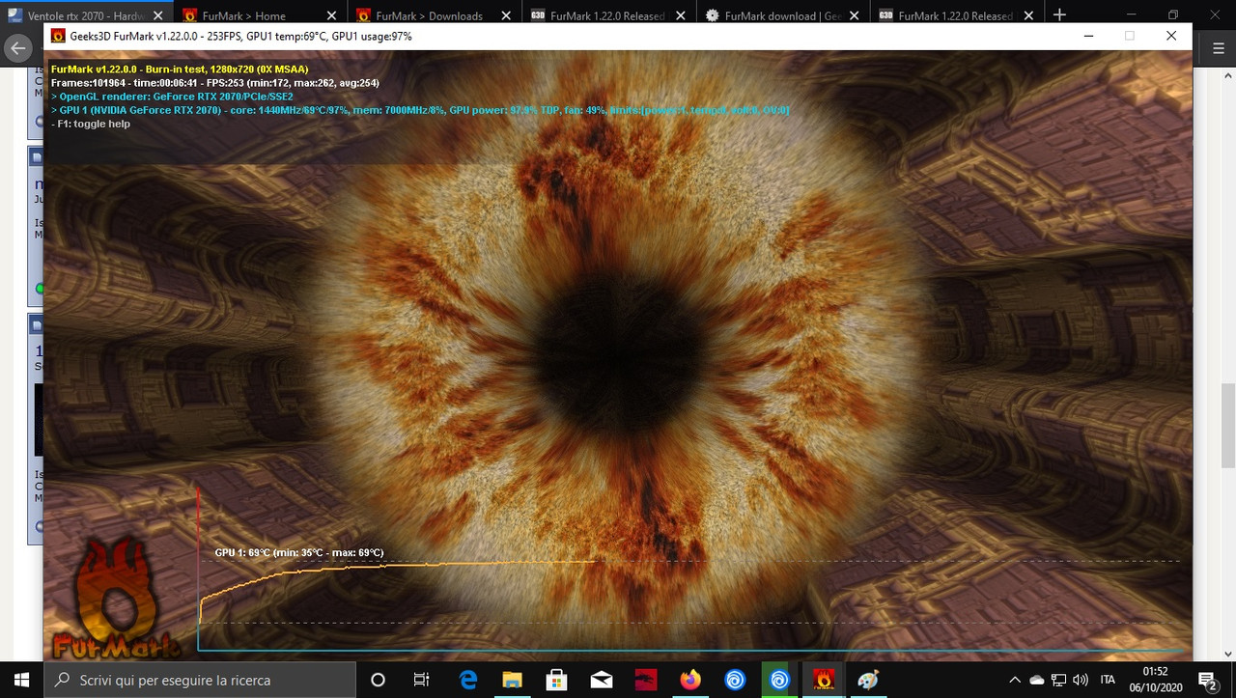
Task: Click the green-highlighted blue swirl taskbar icon
Action: [x=779, y=680]
